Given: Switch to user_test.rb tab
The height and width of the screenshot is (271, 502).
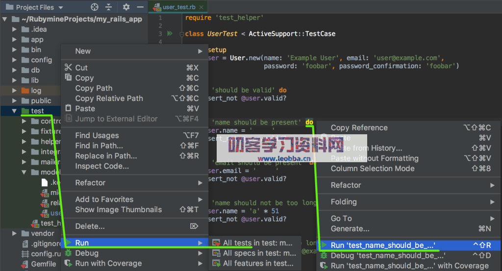Looking at the screenshot, I should click(x=178, y=7).
